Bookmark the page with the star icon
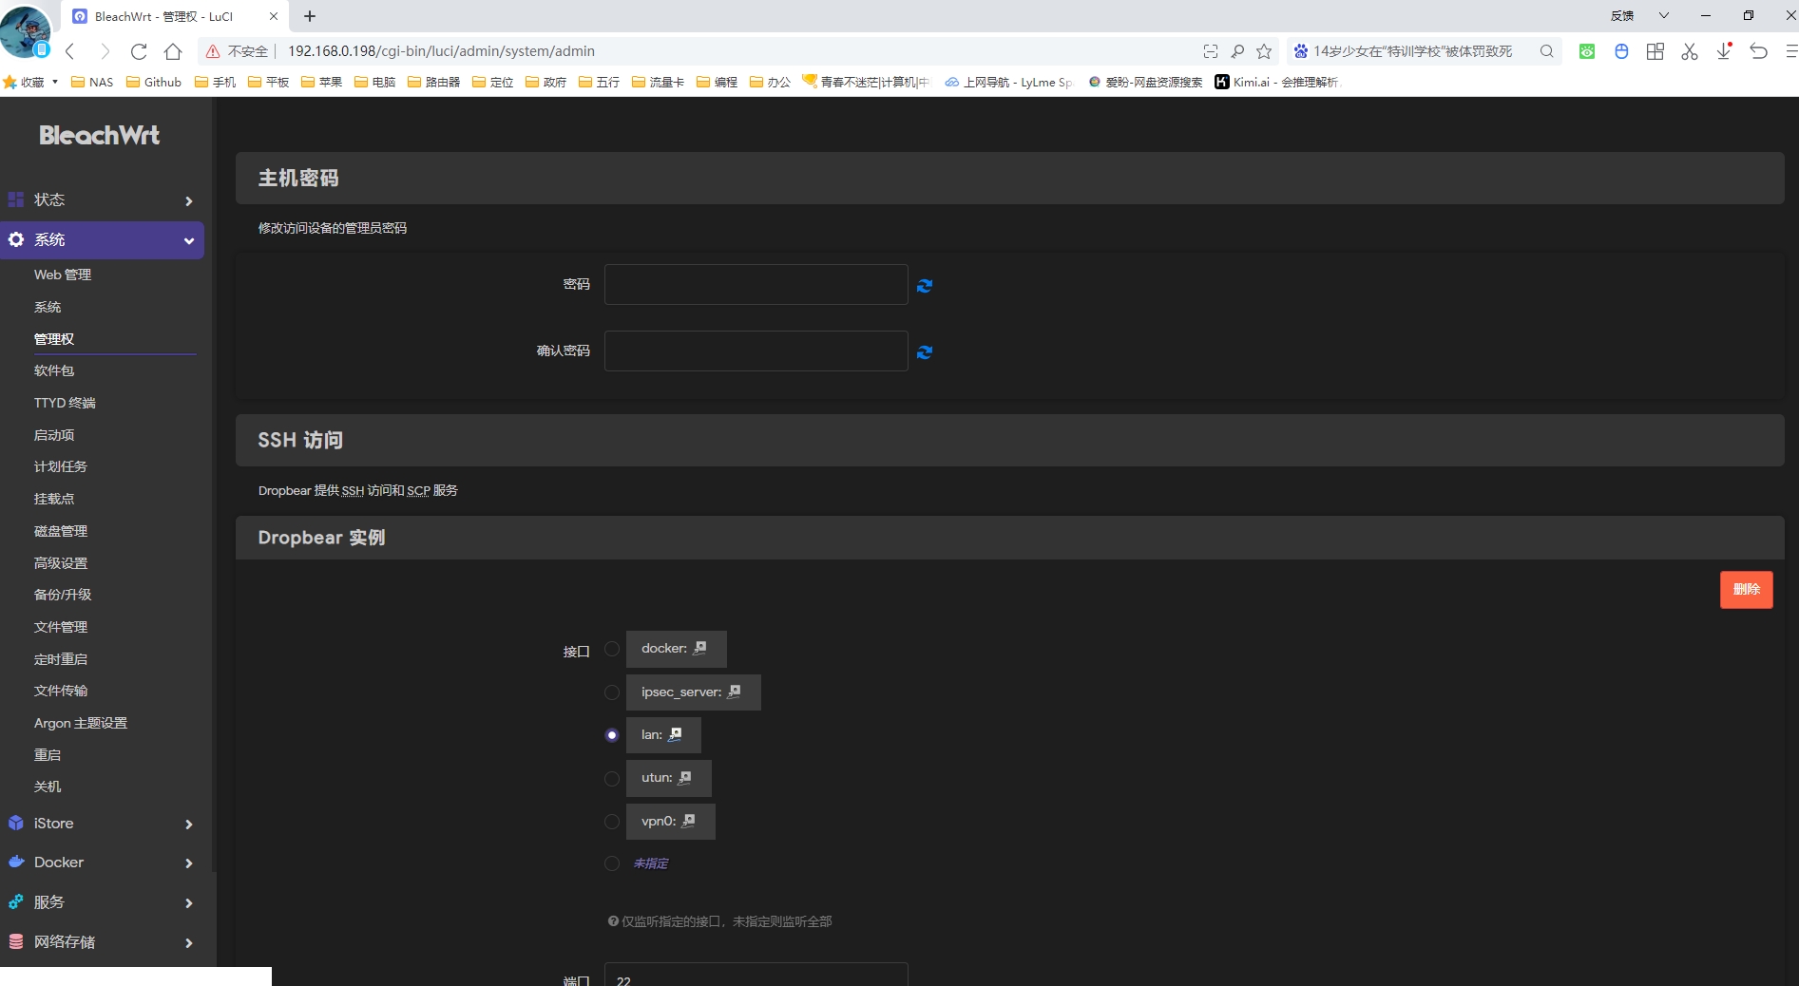1799x986 pixels. (x=1264, y=51)
